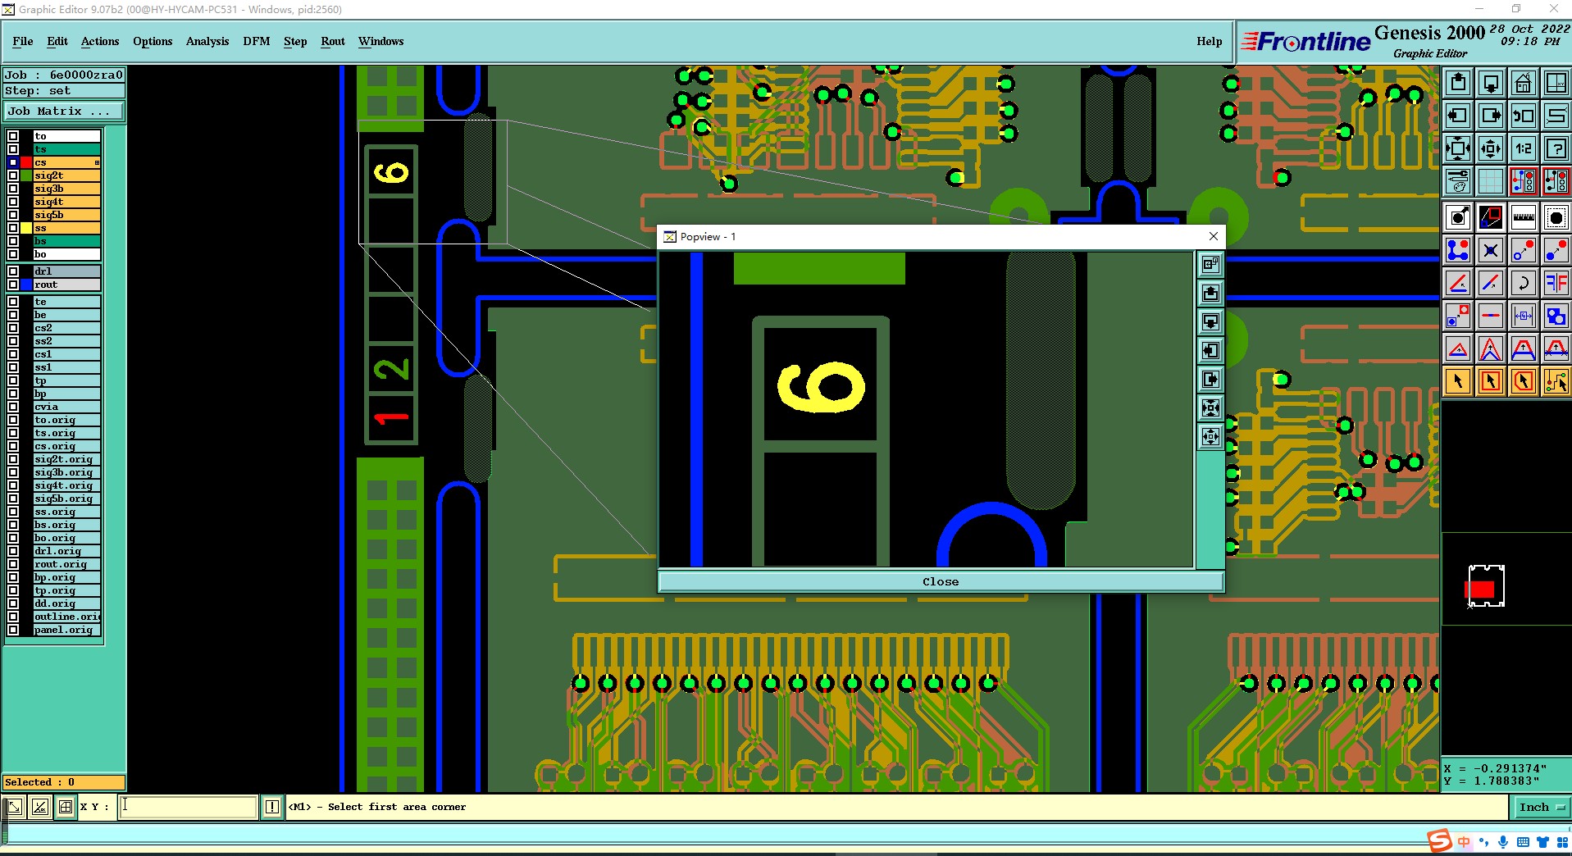Image resolution: width=1572 pixels, height=856 pixels.
Task: Click the question mark feature info icon
Action: tap(1556, 148)
